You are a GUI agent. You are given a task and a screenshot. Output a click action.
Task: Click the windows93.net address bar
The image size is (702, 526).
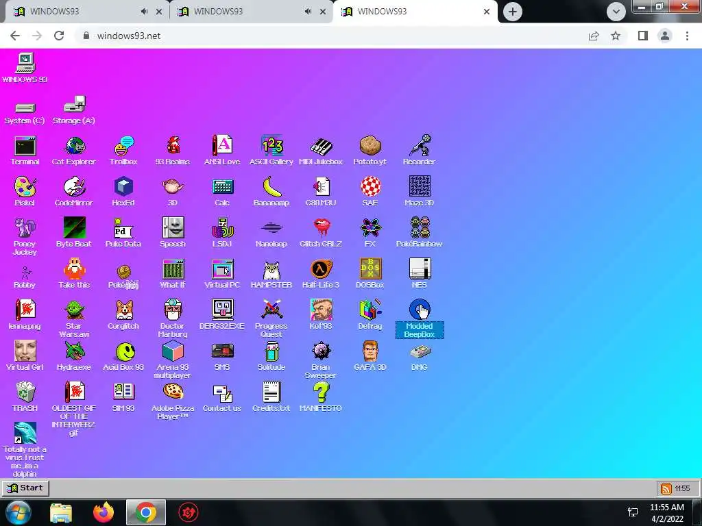pos(331,36)
